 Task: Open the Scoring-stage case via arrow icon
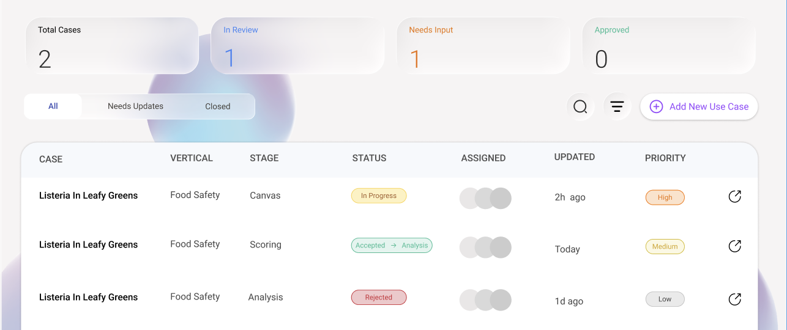pyautogui.click(x=734, y=246)
